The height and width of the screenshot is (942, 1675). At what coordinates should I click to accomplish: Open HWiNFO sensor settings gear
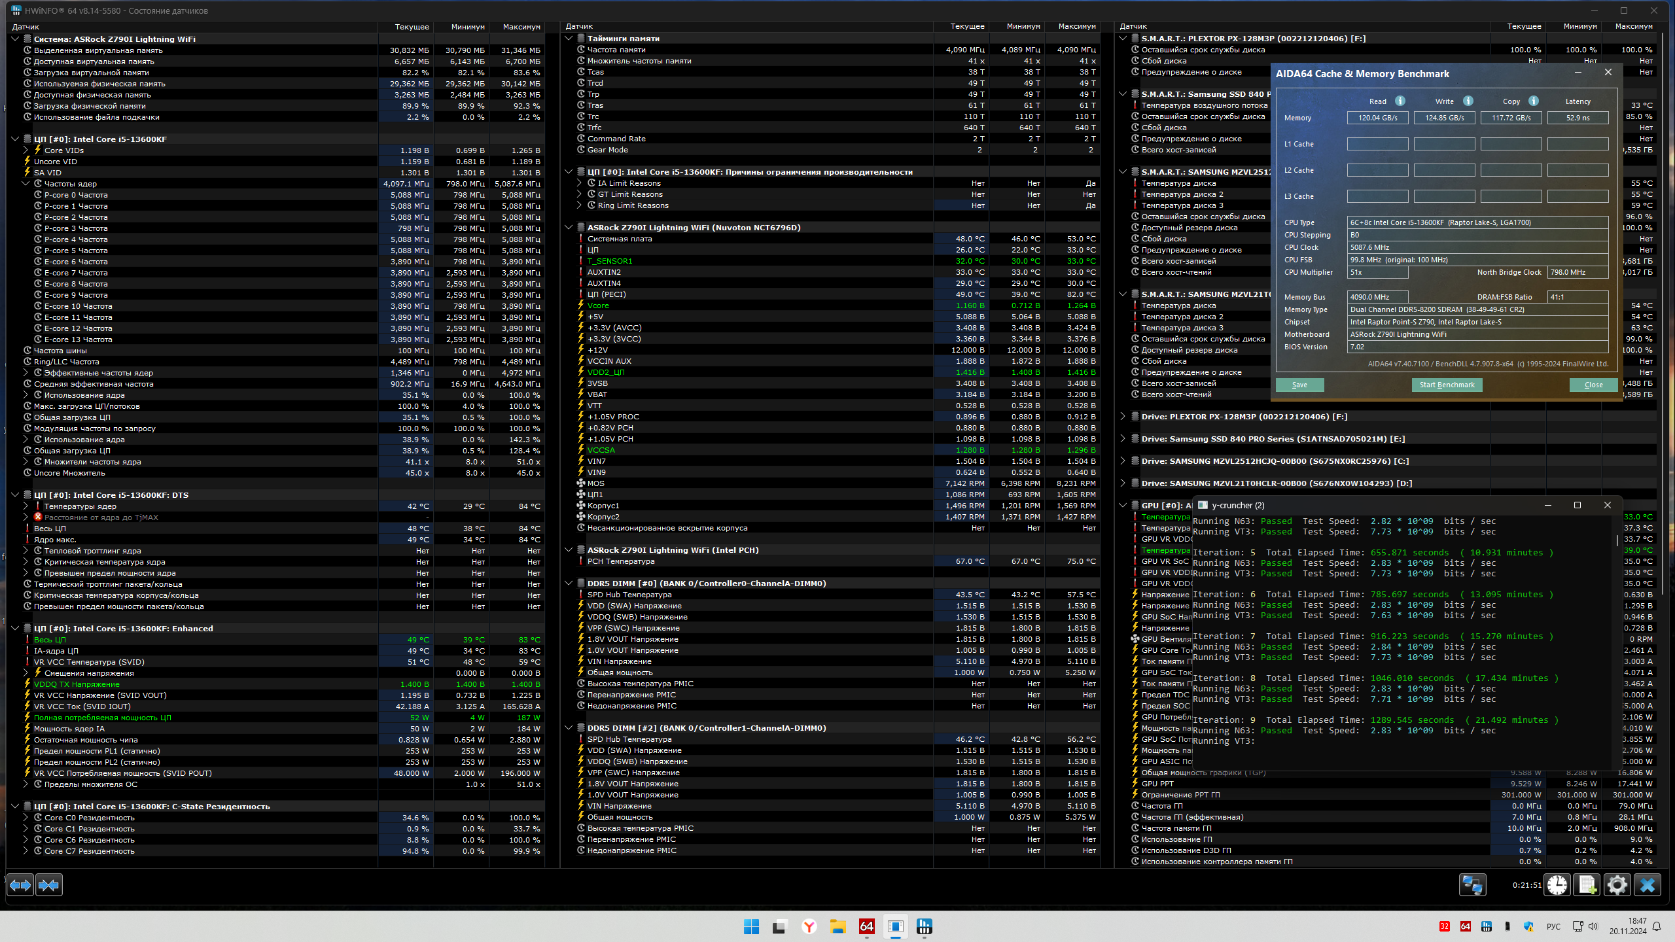(x=1617, y=885)
